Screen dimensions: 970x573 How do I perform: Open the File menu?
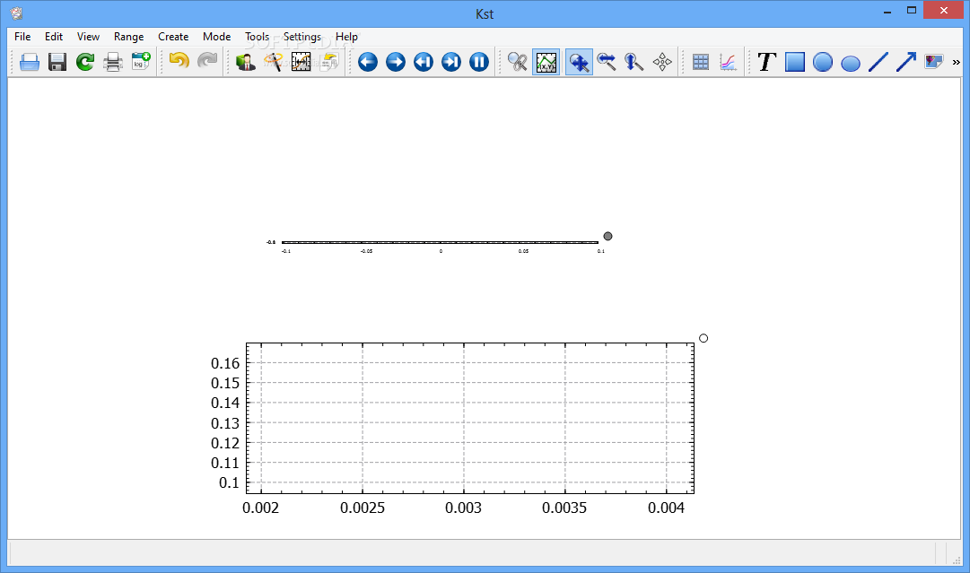(22, 37)
